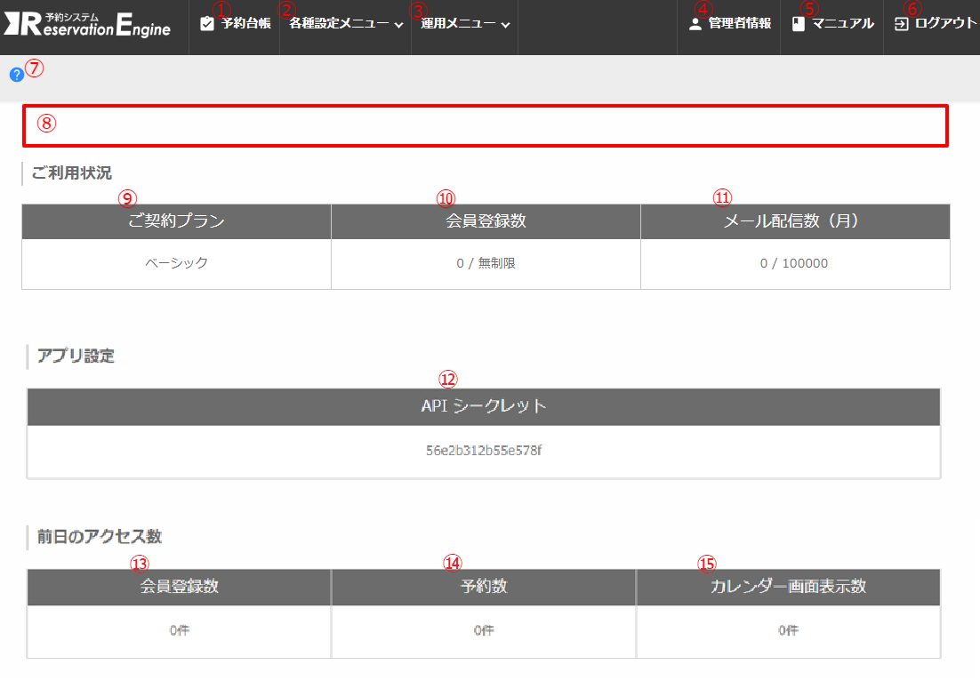980x681 pixels.
Task: Select the API シークレット value 56e2b312b55e578f
Action: [x=484, y=451]
